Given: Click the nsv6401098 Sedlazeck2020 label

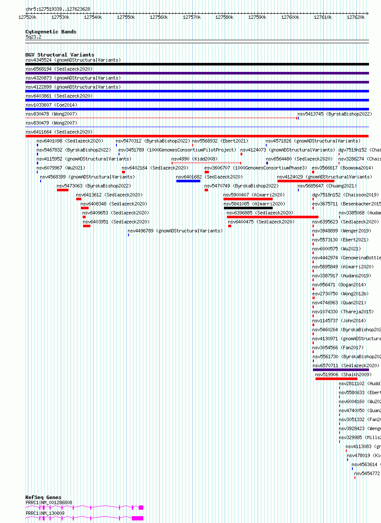Looking at the screenshot, I should (x=70, y=141).
